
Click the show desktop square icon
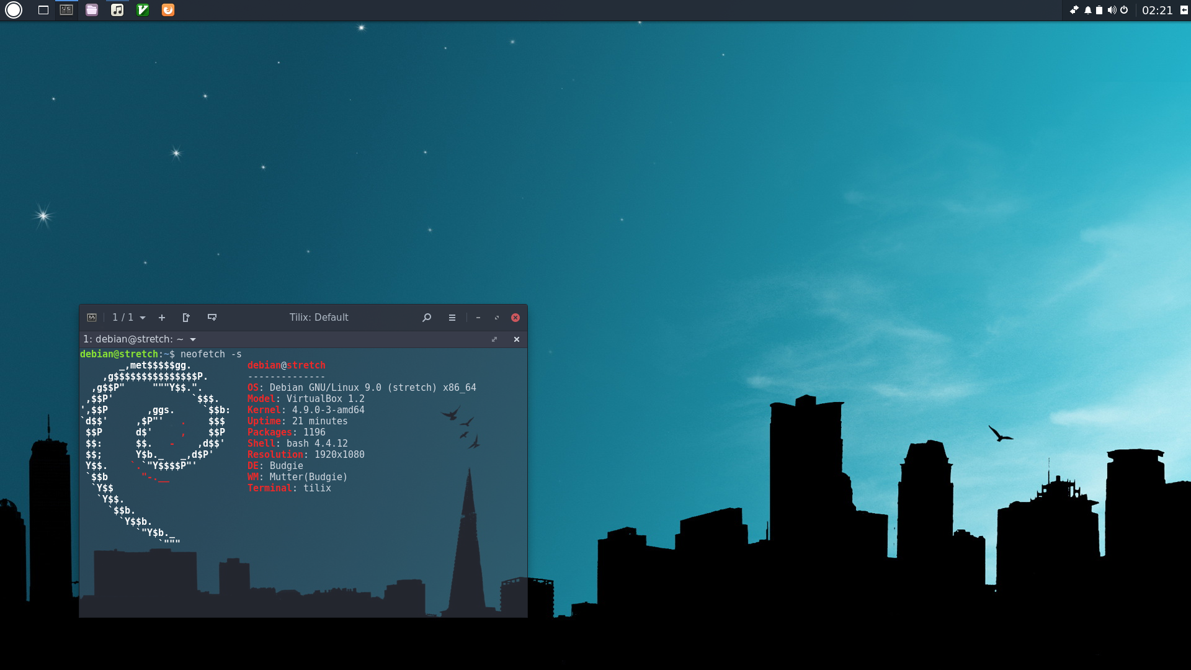pos(43,10)
